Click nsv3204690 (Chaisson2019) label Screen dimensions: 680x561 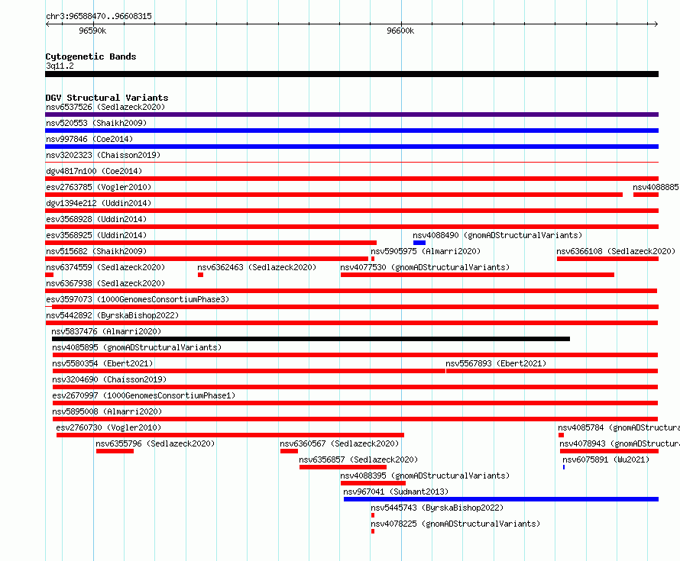tap(109, 379)
